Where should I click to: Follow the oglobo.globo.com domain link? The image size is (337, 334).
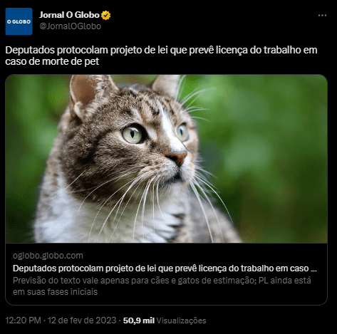[x=48, y=256]
